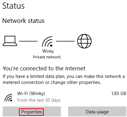Screen dimensions: 127x117
Task: Click the large Wi-Fi signal icon above Winky
Action: (47, 42)
